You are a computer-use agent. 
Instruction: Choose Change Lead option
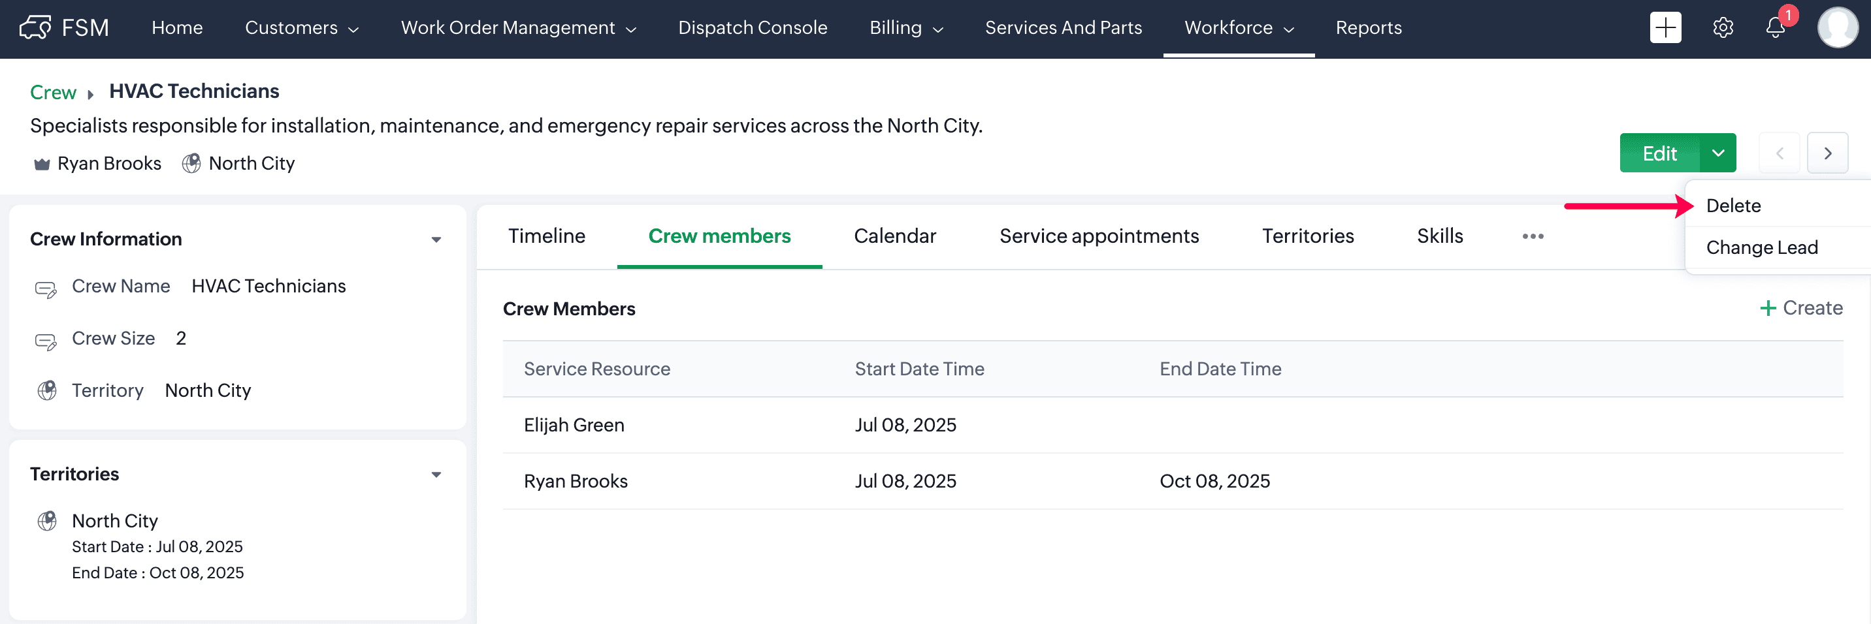(x=1761, y=247)
